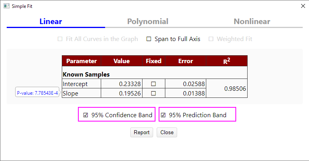The width and height of the screenshot is (309, 161).
Task: Click the Known Samples row heading
Action: 86,74
